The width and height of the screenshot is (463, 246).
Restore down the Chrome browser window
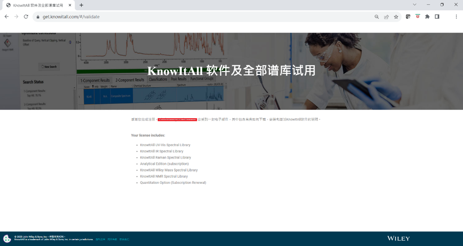click(x=442, y=5)
